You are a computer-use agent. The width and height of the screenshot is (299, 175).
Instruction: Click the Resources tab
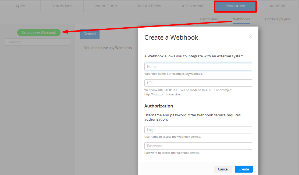tap(235, 6)
